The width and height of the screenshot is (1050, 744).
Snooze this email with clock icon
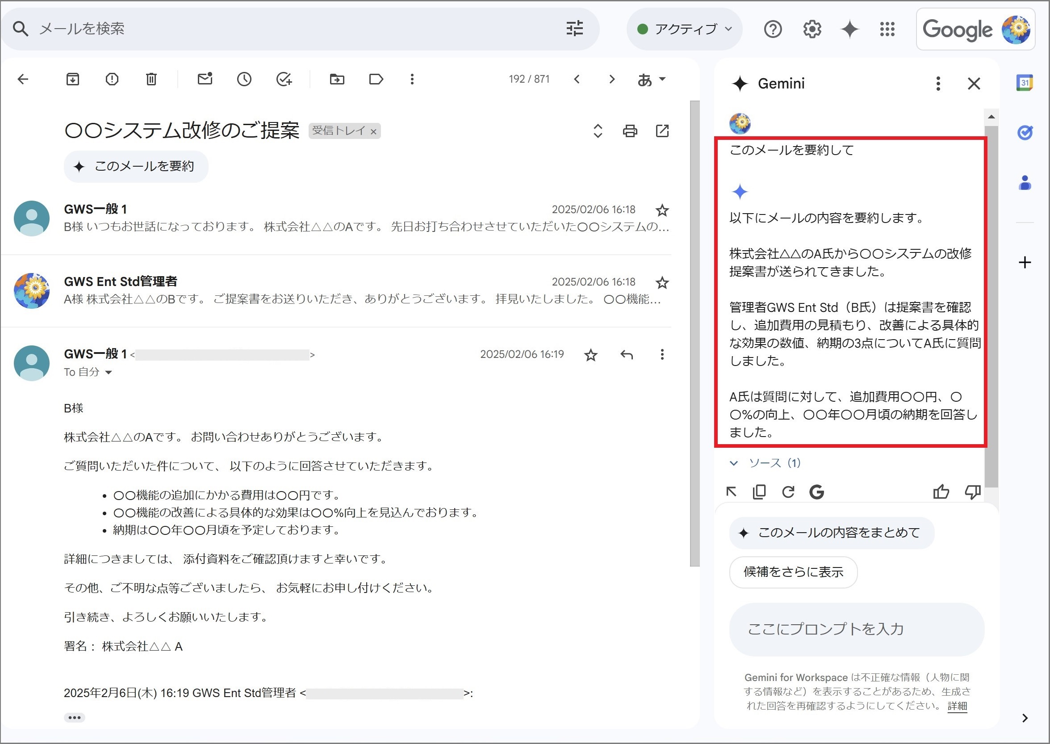click(x=244, y=79)
